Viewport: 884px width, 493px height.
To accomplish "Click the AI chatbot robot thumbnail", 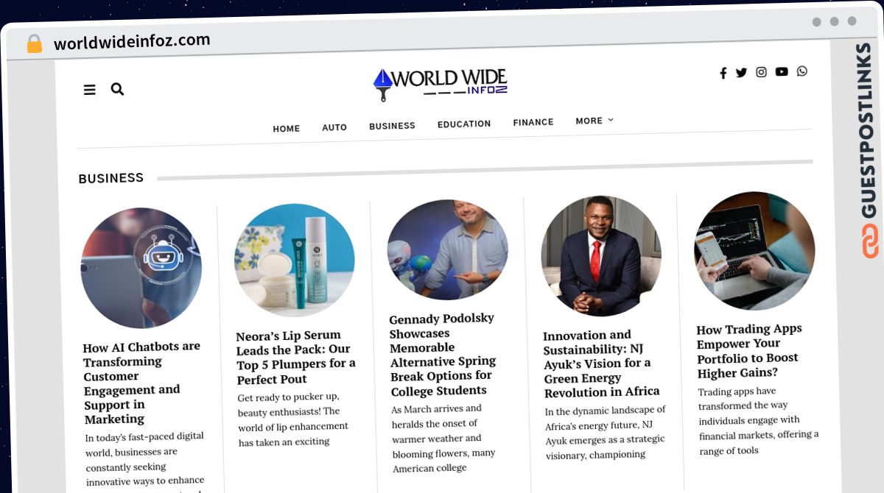I will coord(141,268).
